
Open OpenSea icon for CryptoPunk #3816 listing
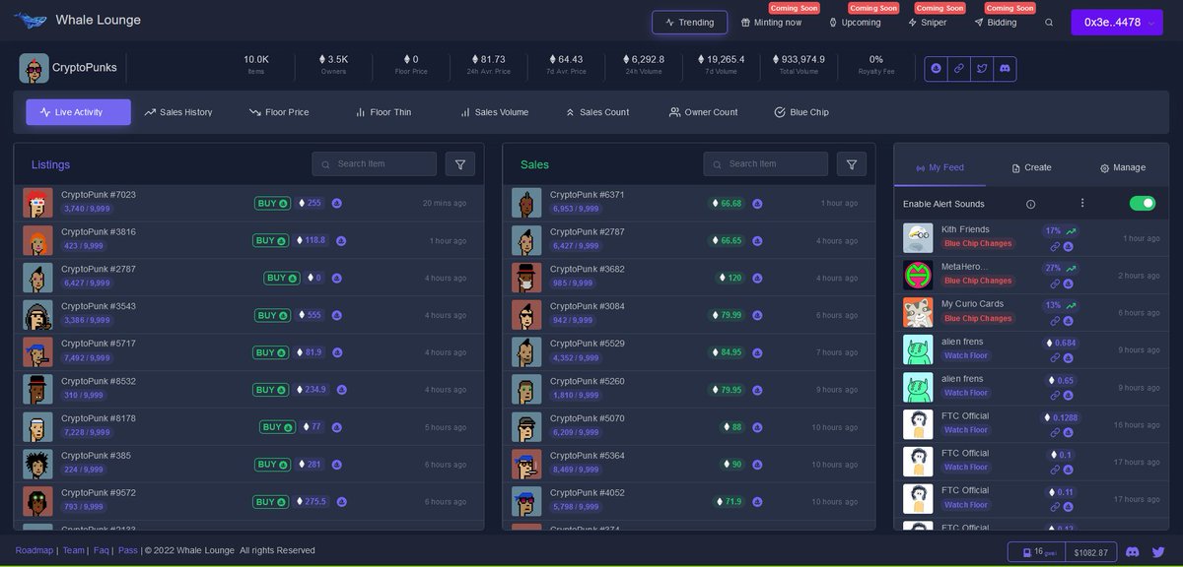[341, 240]
